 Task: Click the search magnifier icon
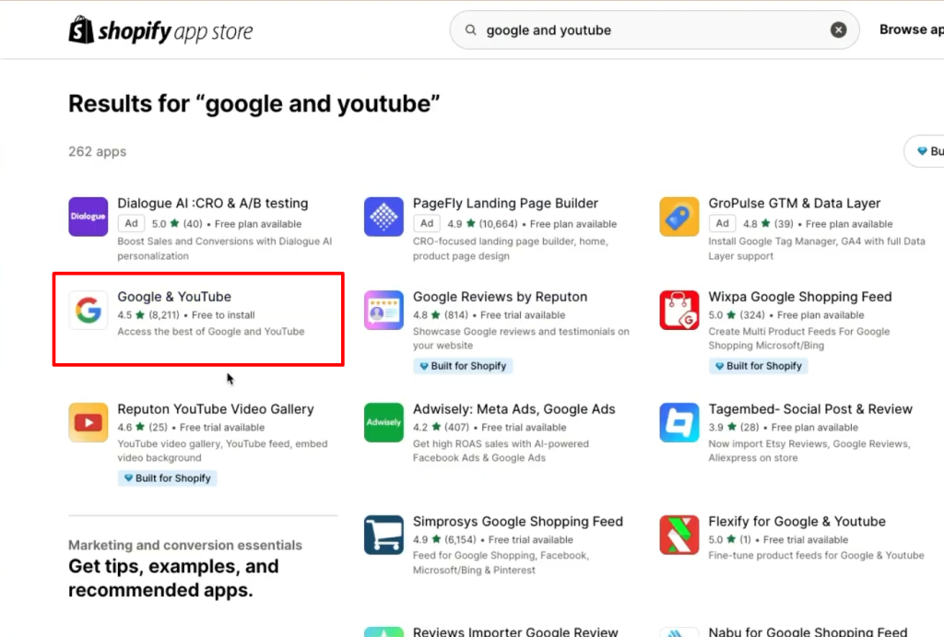[x=471, y=30]
